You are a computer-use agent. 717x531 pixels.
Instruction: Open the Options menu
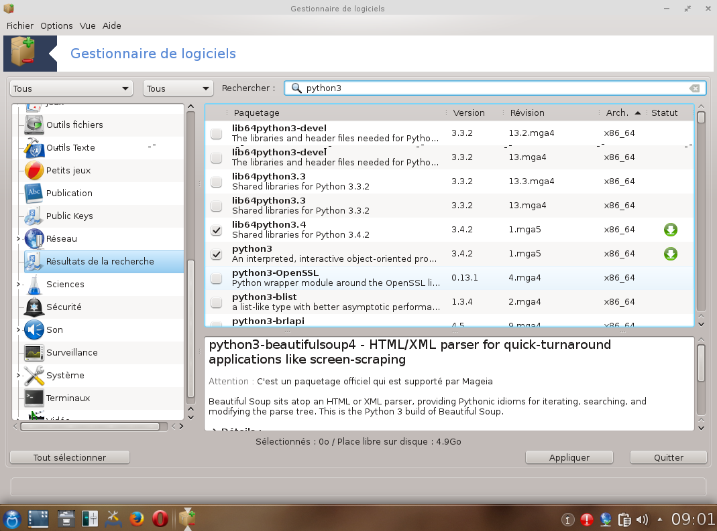point(56,25)
